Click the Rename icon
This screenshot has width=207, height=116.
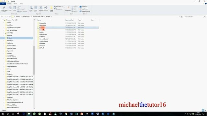click(46, 8)
